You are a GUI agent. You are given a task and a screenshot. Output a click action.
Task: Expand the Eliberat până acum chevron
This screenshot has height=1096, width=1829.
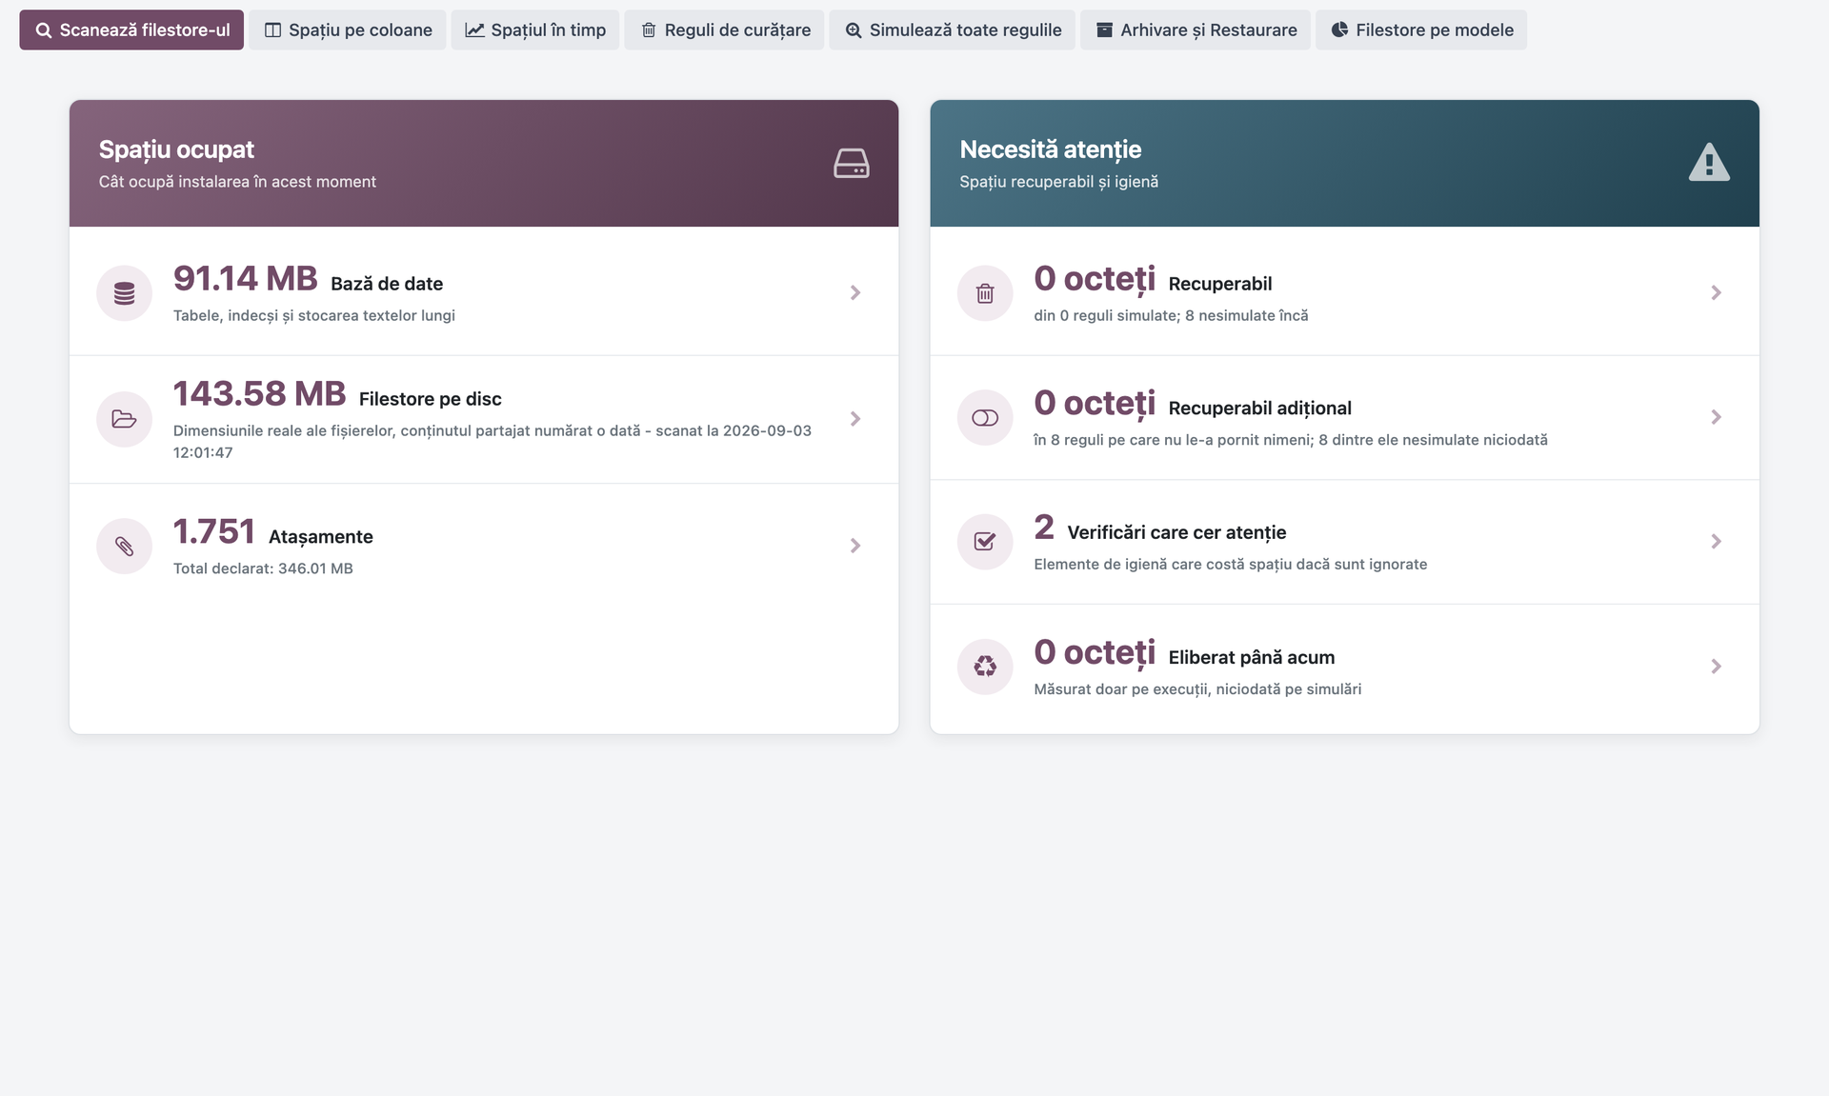[1716, 667]
